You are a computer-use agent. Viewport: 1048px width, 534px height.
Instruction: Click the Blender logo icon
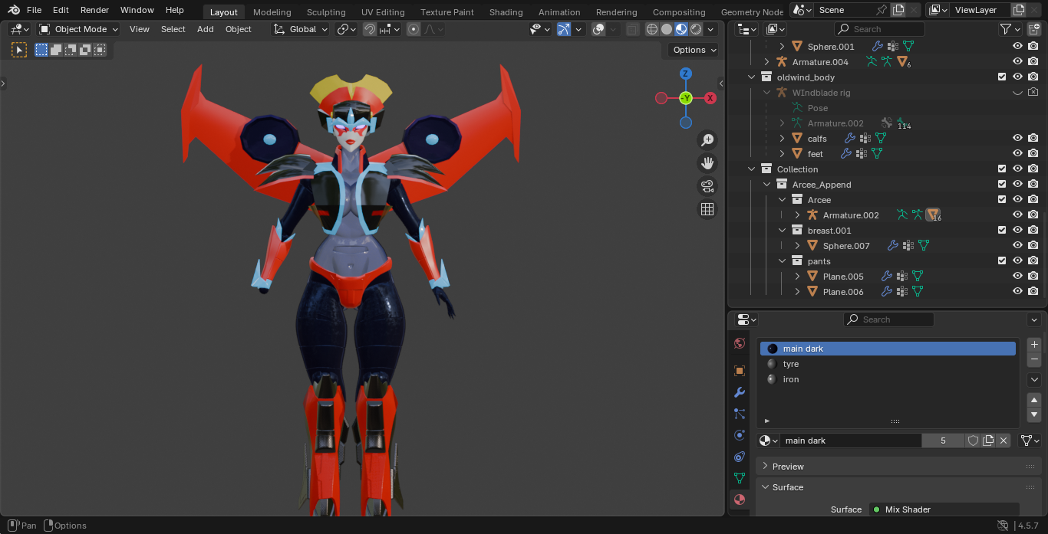point(14,10)
